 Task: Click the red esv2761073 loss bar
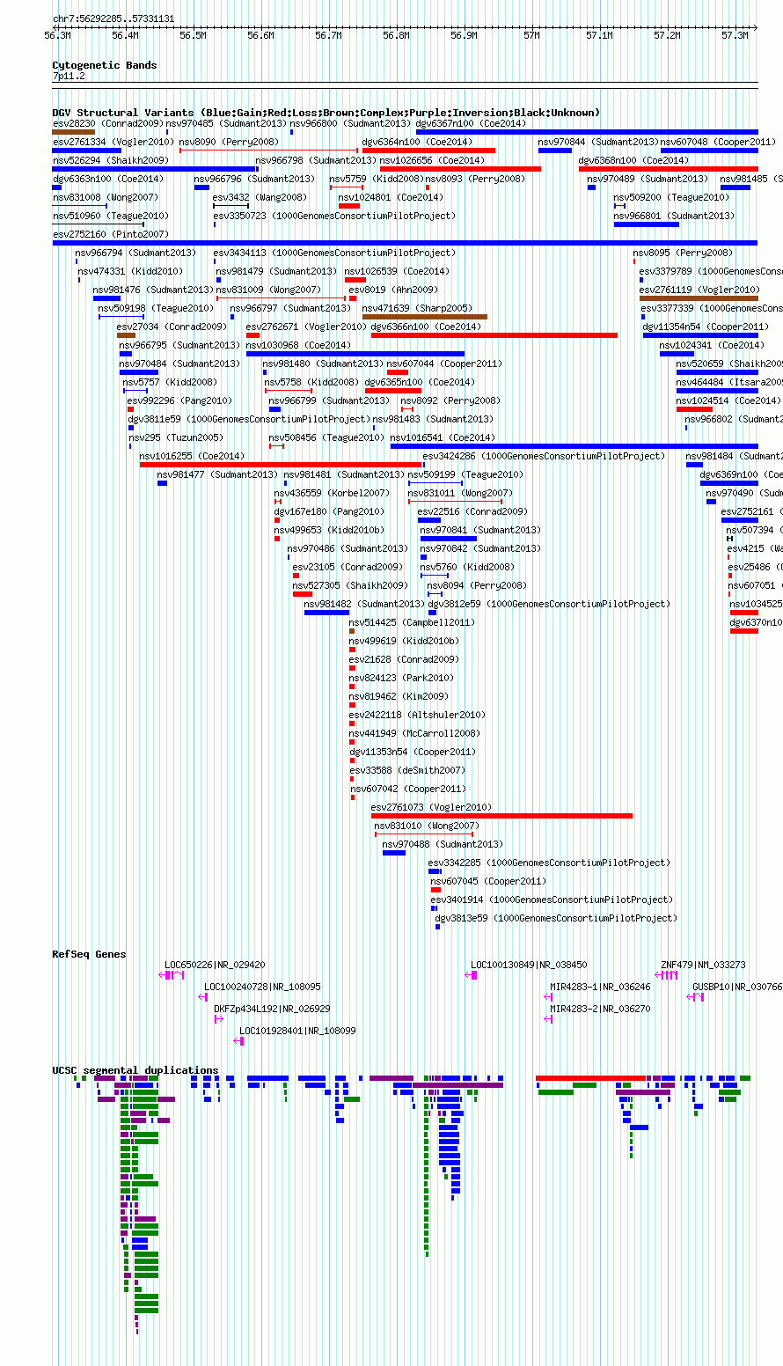[501, 816]
